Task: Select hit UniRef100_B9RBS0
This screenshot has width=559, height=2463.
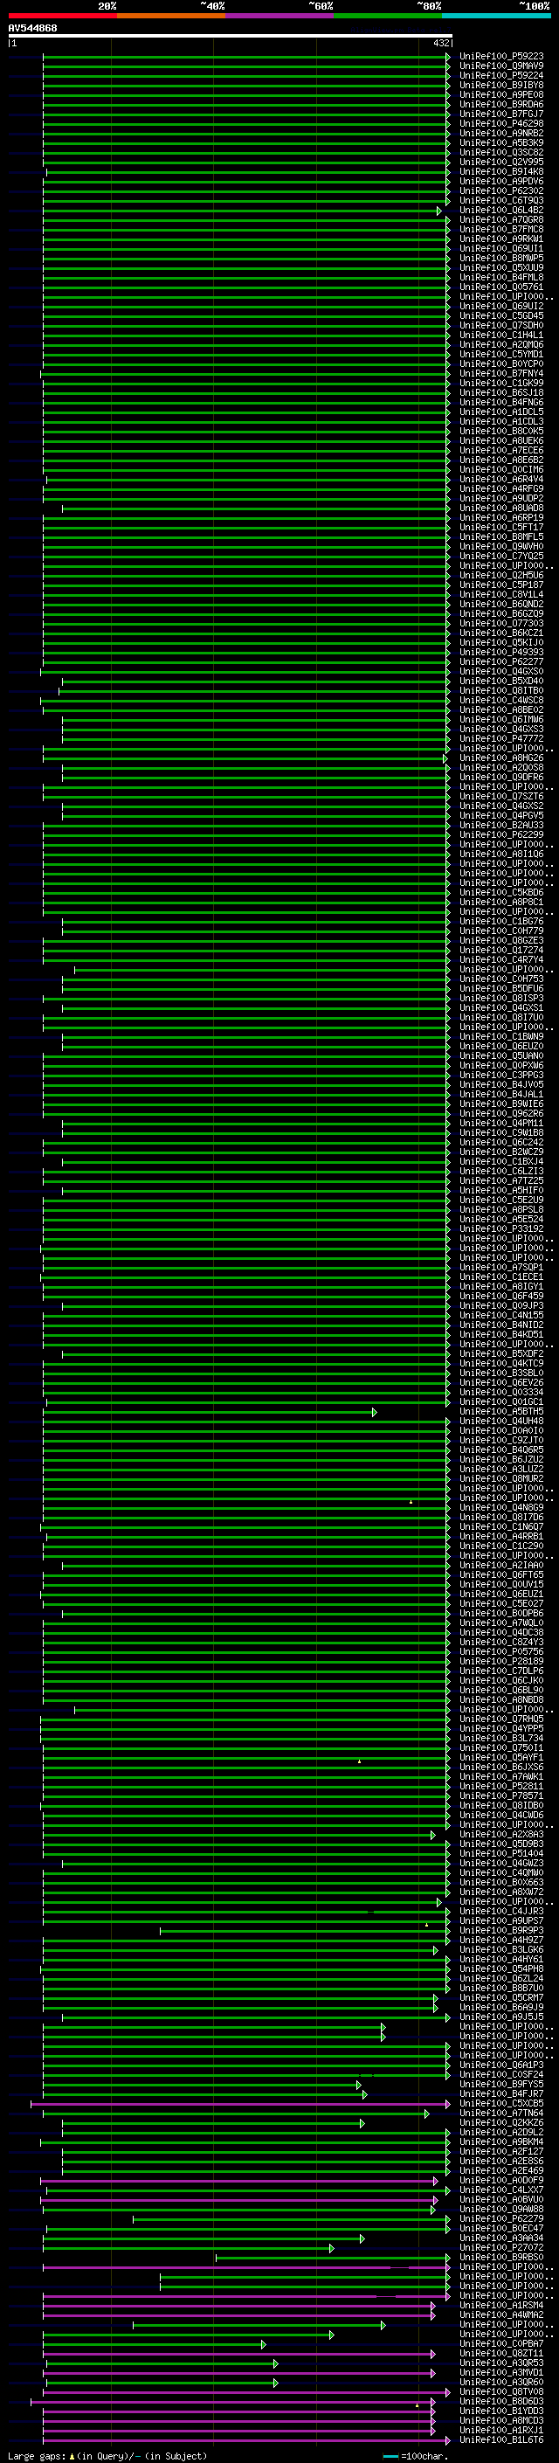Action: pos(501,2258)
